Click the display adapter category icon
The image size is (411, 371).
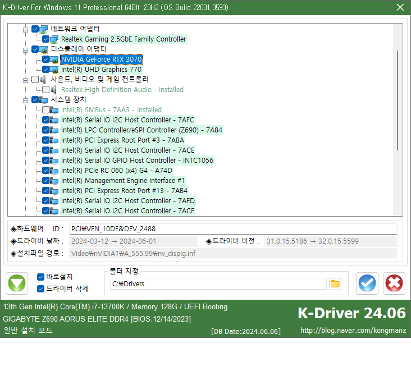43,49
